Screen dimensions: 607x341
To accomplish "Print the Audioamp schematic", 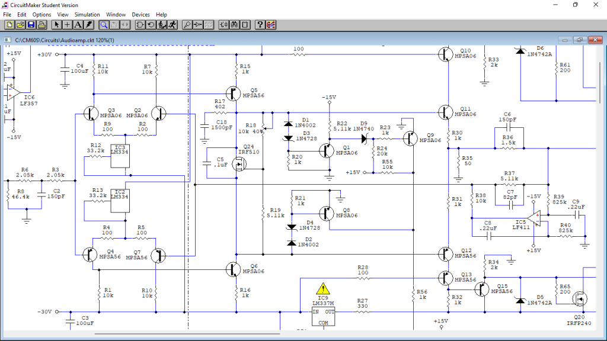I will tap(41, 25).
